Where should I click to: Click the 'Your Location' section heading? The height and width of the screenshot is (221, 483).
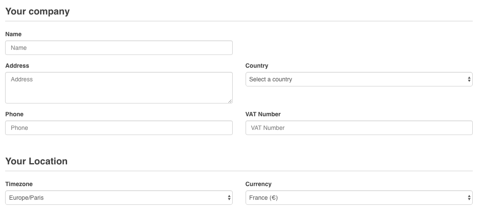click(36, 161)
